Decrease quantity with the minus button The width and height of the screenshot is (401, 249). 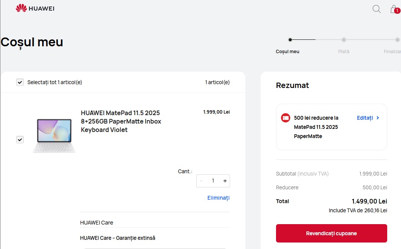(201, 181)
